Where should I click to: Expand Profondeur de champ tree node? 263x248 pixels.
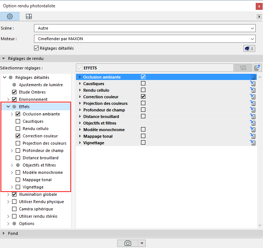[x=12, y=150]
